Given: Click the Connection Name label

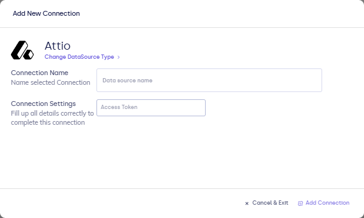Looking at the screenshot, I should (39, 73).
